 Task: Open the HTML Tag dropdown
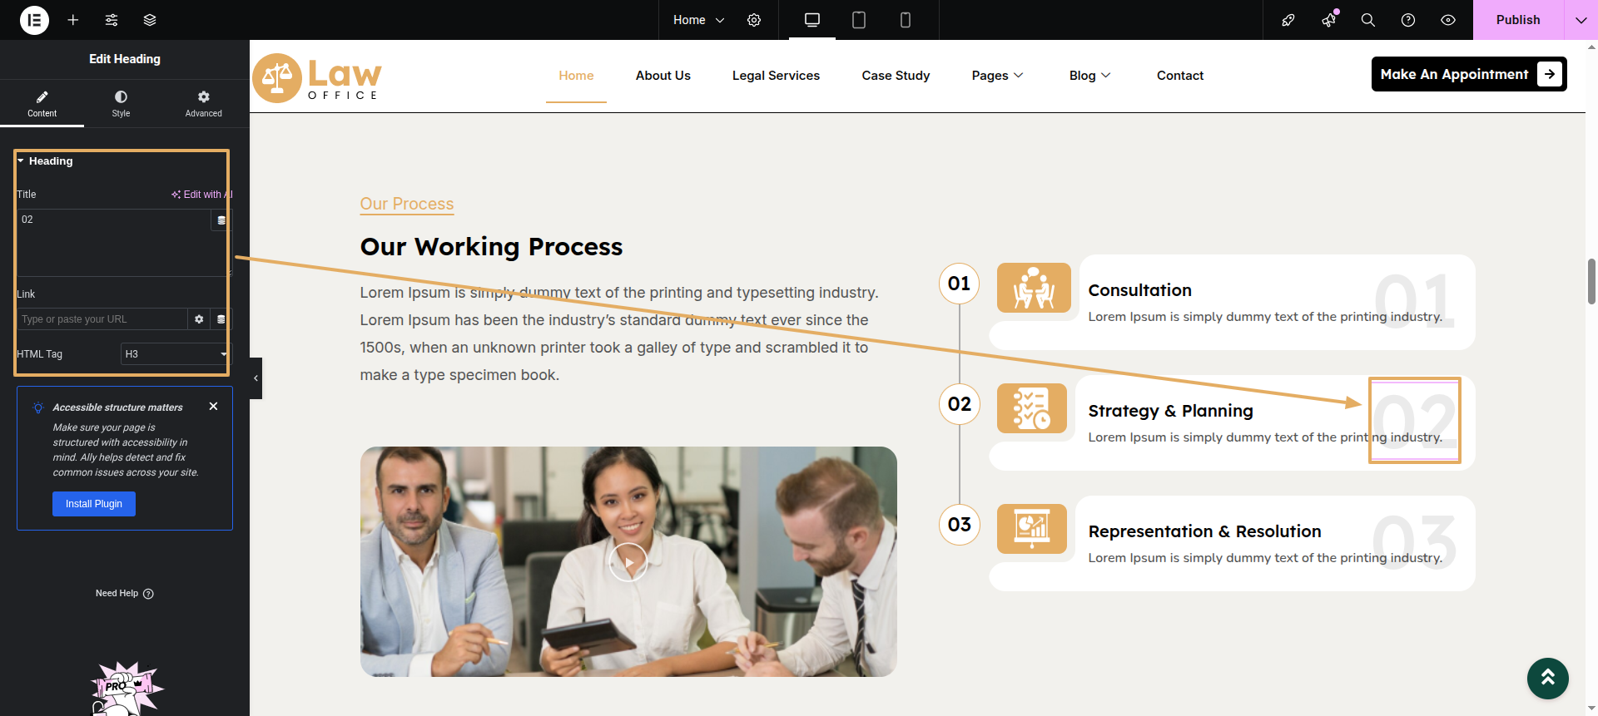point(175,354)
